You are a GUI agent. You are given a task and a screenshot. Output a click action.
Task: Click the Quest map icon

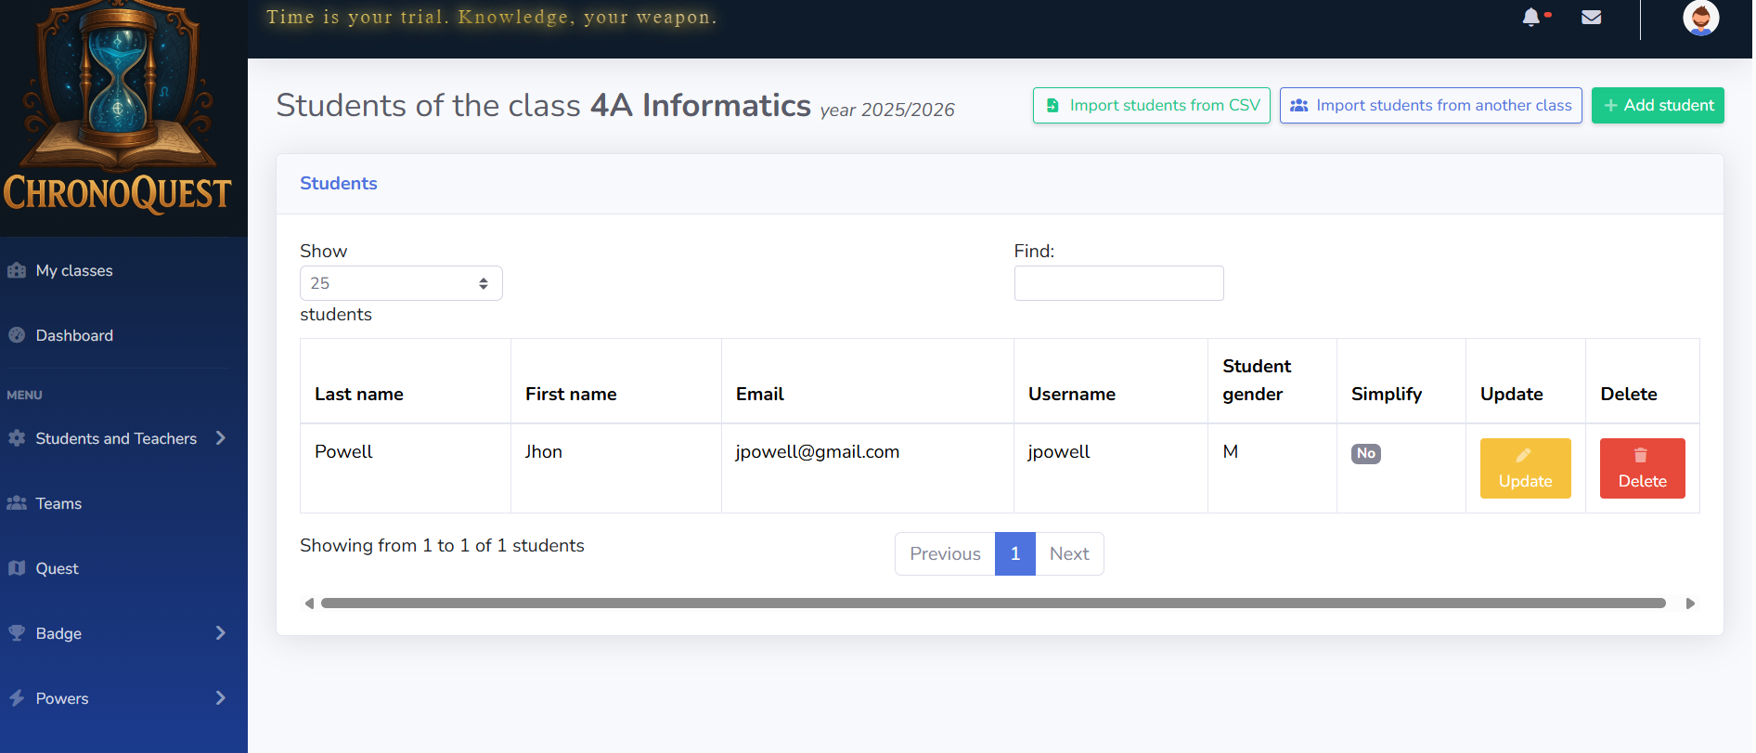17,568
